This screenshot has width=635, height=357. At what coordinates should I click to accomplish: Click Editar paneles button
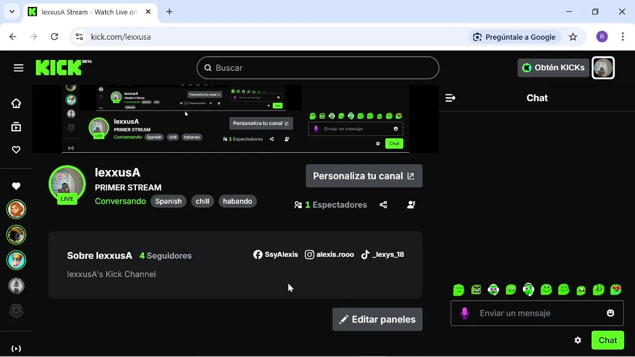coord(378,319)
